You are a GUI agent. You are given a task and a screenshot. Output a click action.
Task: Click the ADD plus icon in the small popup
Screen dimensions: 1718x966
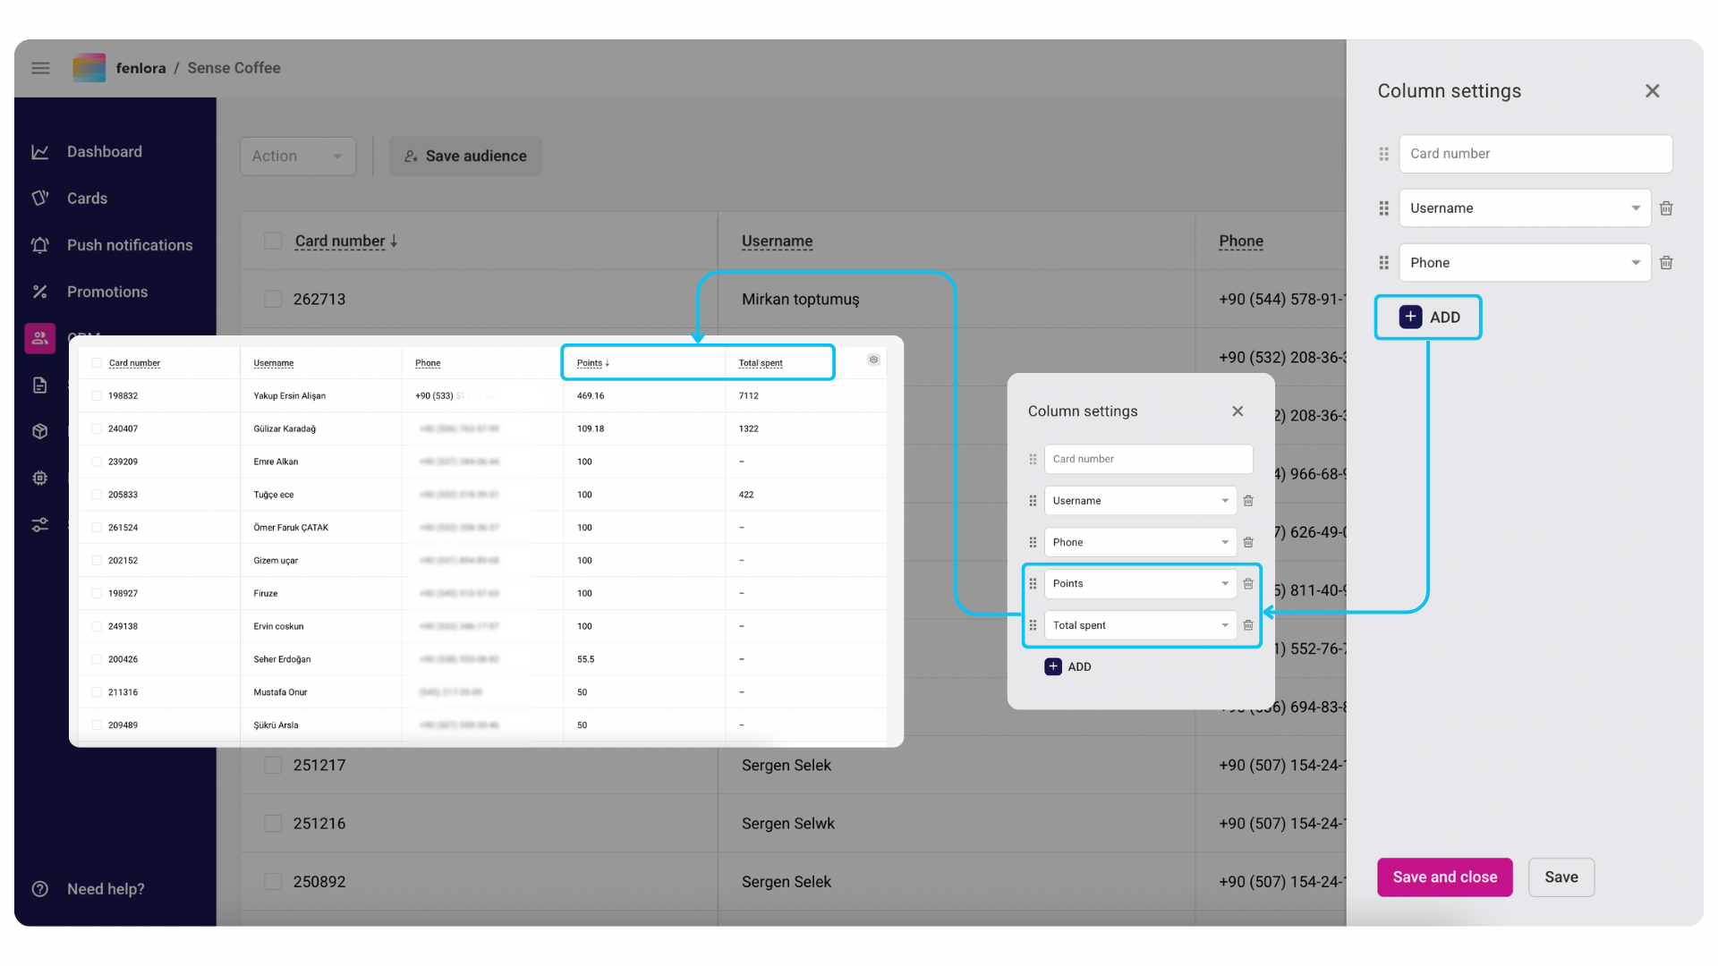1053,666
